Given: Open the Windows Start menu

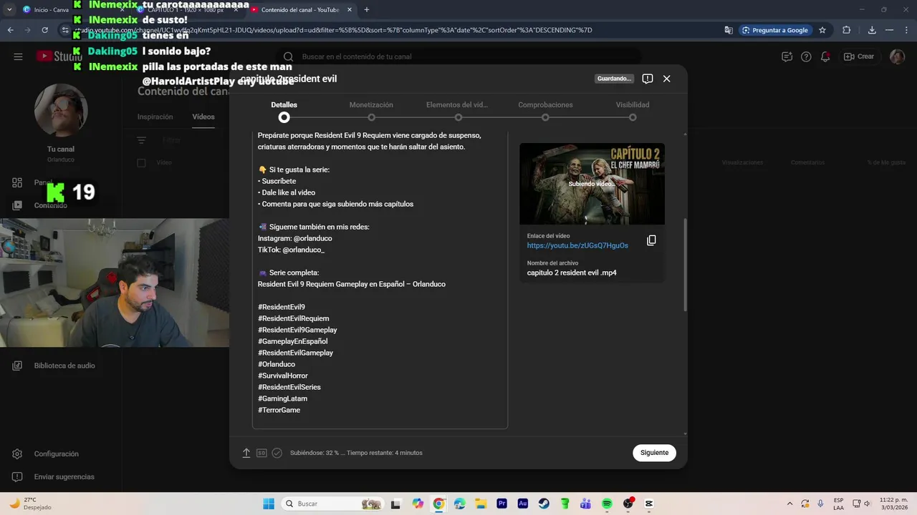Looking at the screenshot, I should coord(269,504).
